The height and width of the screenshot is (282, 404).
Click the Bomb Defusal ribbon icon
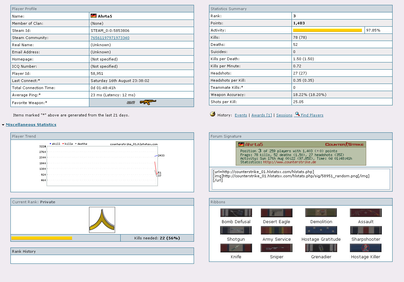(236, 213)
